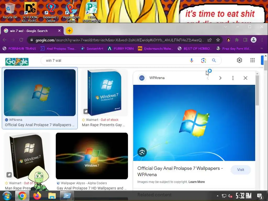268x201 pixels.
Task: Open File Explorer from the taskbar
Action: point(52,196)
